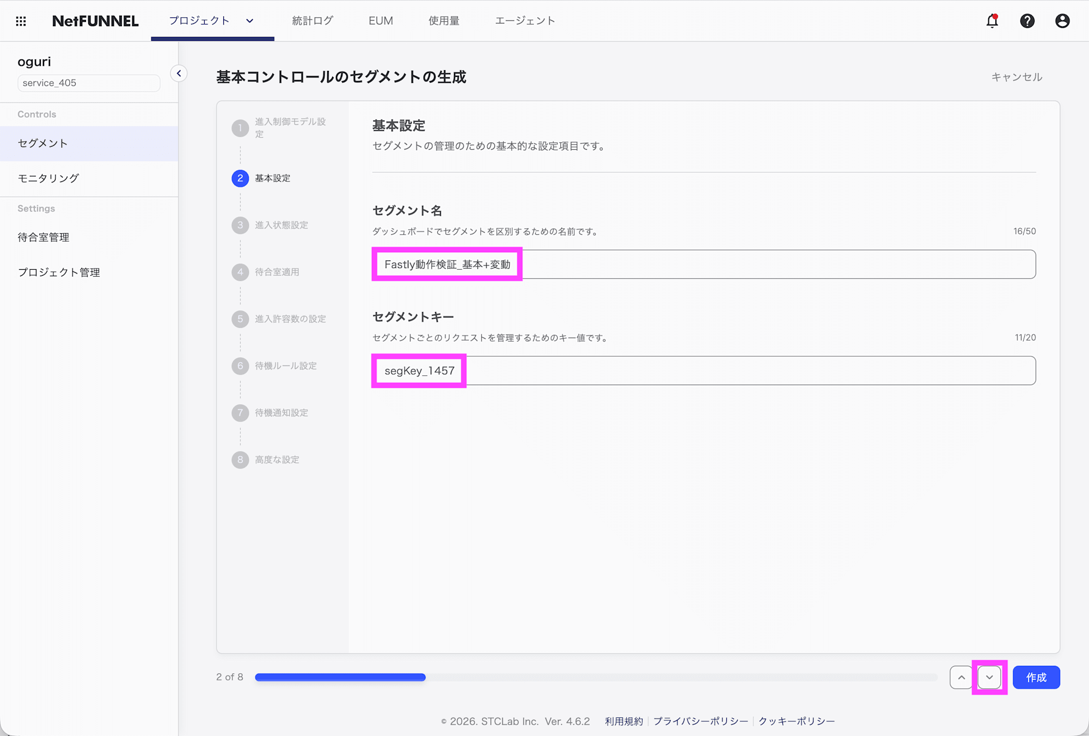Click the 作成 button
1089x736 pixels.
click(1036, 677)
